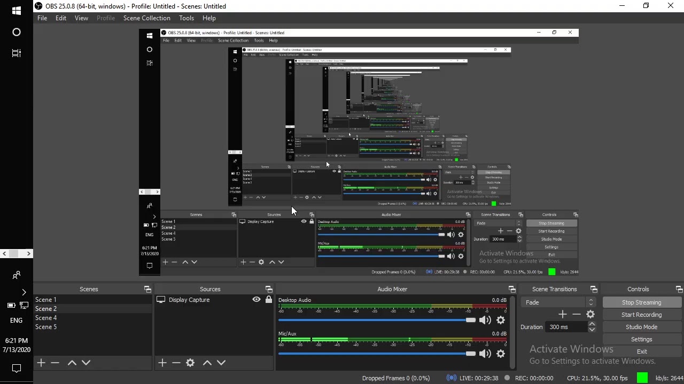
Task: Click the Stop Streaming button
Action: tap(641, 302)
